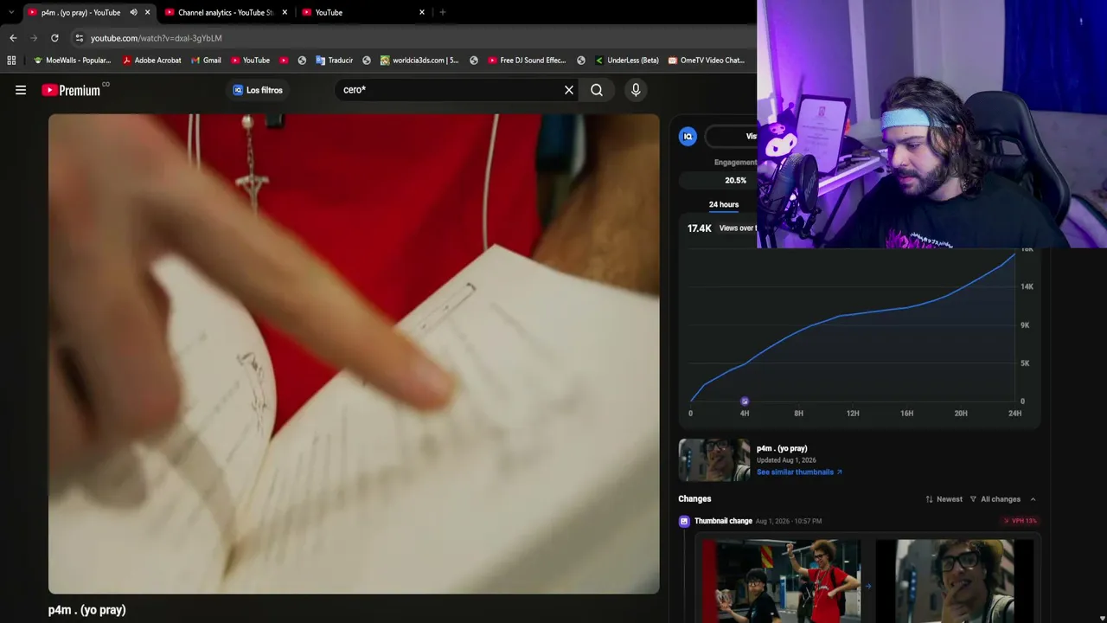Open the p4m video thumbnail in panel
The height and width of the screenshot is (623, 1107).
714,459
